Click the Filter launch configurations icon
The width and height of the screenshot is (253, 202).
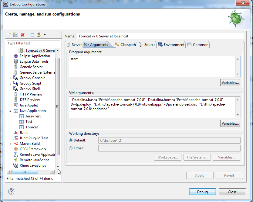39,35
